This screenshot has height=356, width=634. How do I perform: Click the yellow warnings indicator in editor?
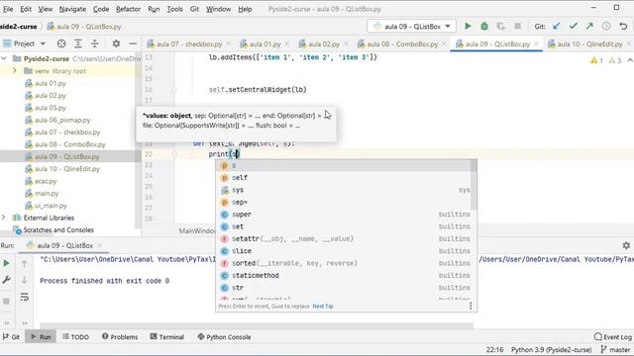pos(596,60)
